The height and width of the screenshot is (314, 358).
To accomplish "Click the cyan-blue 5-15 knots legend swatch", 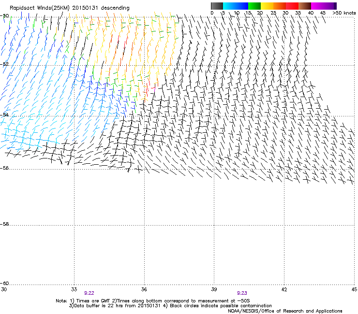I will tap(236, 6).
